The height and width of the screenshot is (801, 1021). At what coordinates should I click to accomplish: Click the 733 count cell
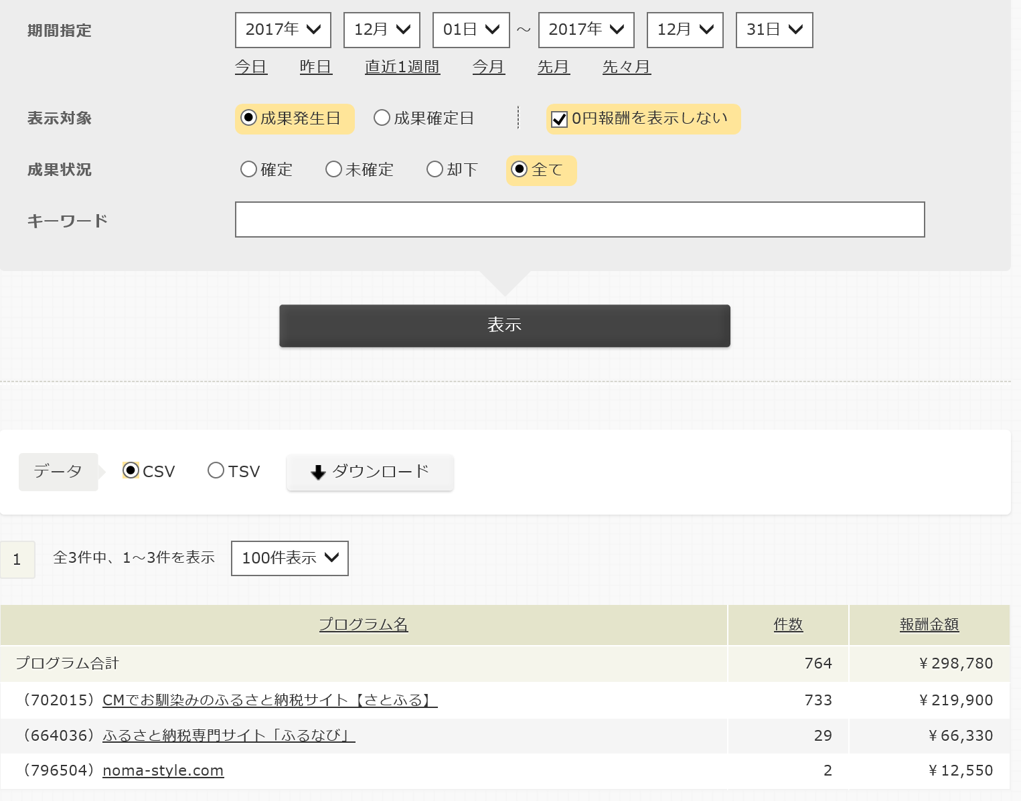pos(788,701)
